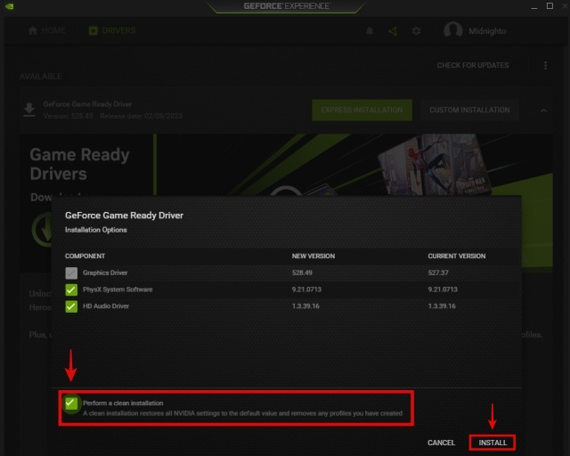Click the PhysX new version 9.21.0713
Screen dimensions: 570x456
pyautogui.click(x=306, y=289)
